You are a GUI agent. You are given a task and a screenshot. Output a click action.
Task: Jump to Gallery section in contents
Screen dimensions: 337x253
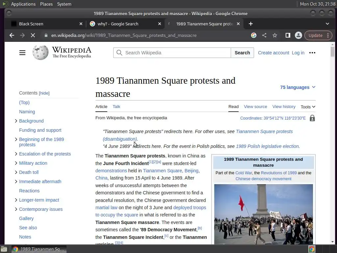click(x=26, y=218)
